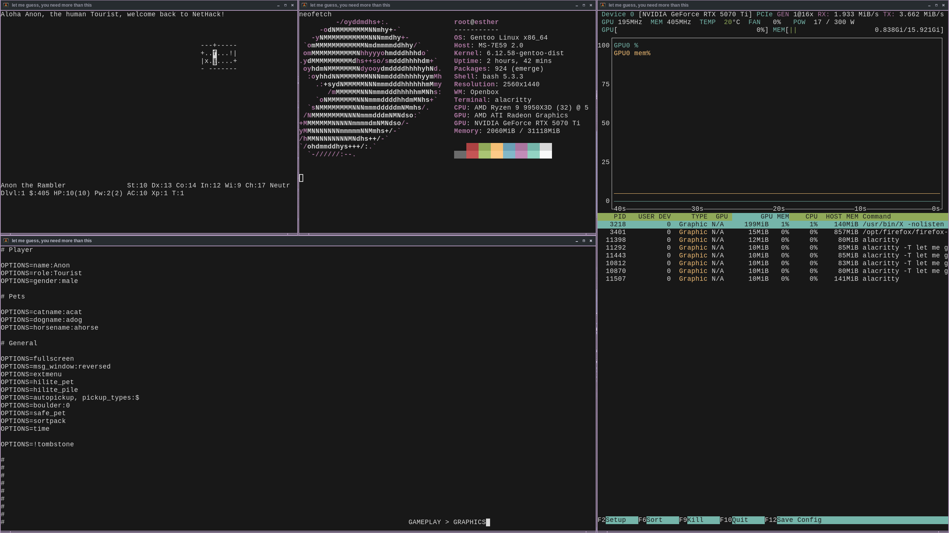This screenshot has width=949, height=533.
Task: Minimize the nvtop terminal window
Action: click(x=929, y=5)
